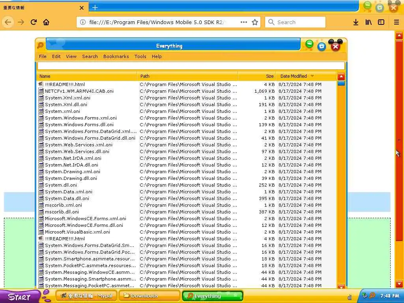404x303 pixels.
Task: Click the browser Back arrow icon
Action: click(x=8, y=22)
